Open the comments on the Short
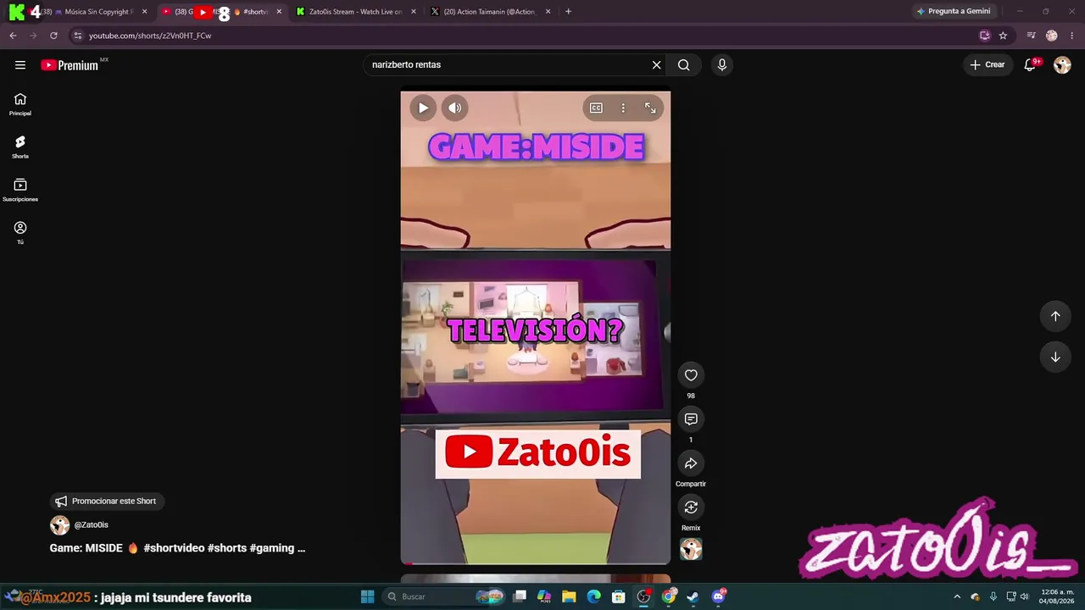Image resolution: width=1085 pixels, height=610 pixels. click(691, 419)
